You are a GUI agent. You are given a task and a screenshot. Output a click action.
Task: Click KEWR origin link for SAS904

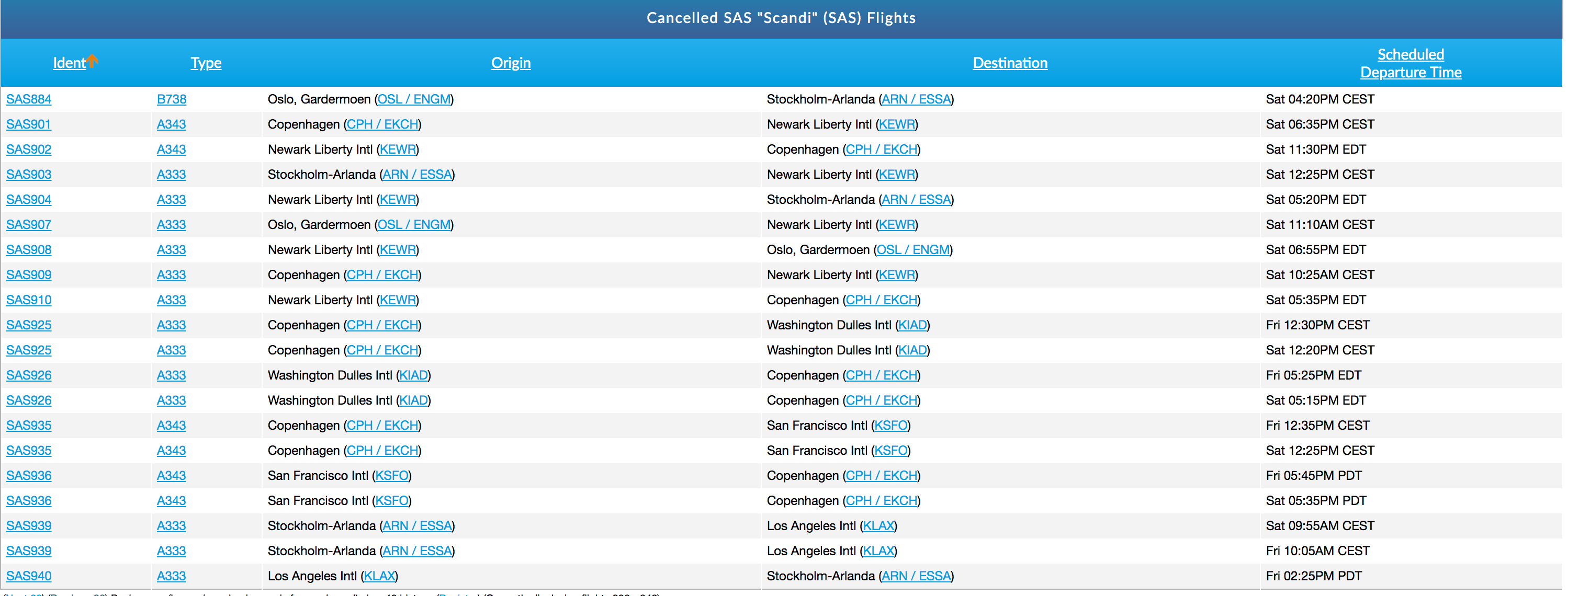397,200
